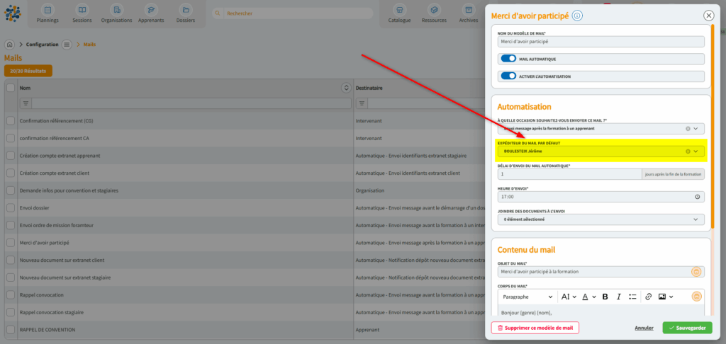This screenshot has width=726, height=344.
Task: Disable the Activer l'automatisation switch
Action: (508, 76)
